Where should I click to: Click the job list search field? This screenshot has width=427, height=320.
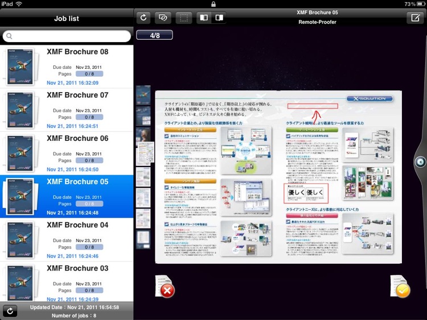tap(67, 36)
